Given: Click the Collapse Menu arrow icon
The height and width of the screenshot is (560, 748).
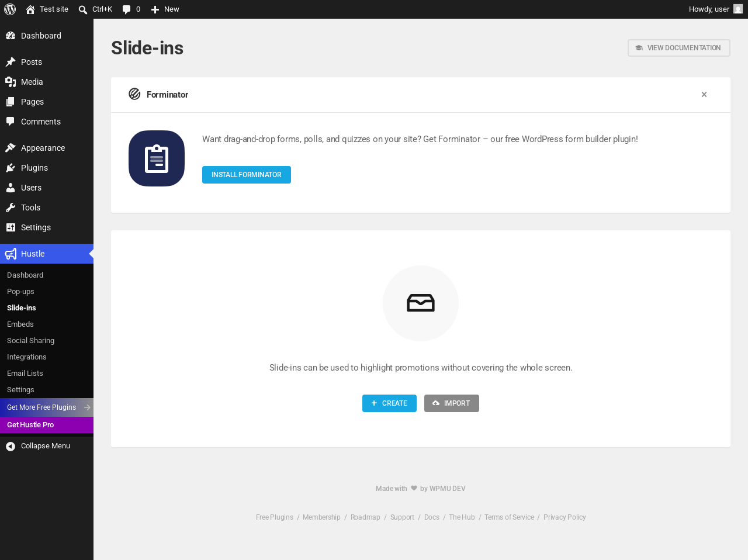Looking at the screenshot, I should click(11, 446).
